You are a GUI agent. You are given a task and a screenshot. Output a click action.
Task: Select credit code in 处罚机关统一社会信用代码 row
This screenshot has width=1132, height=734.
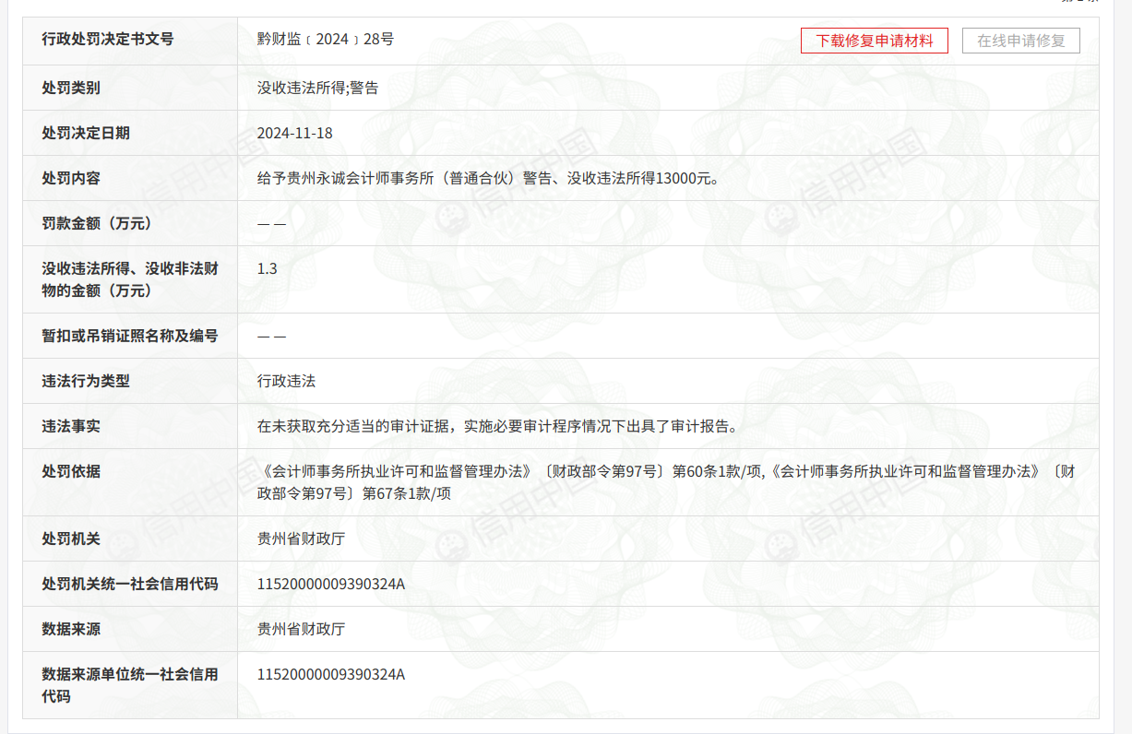click(x=330, y=584)
